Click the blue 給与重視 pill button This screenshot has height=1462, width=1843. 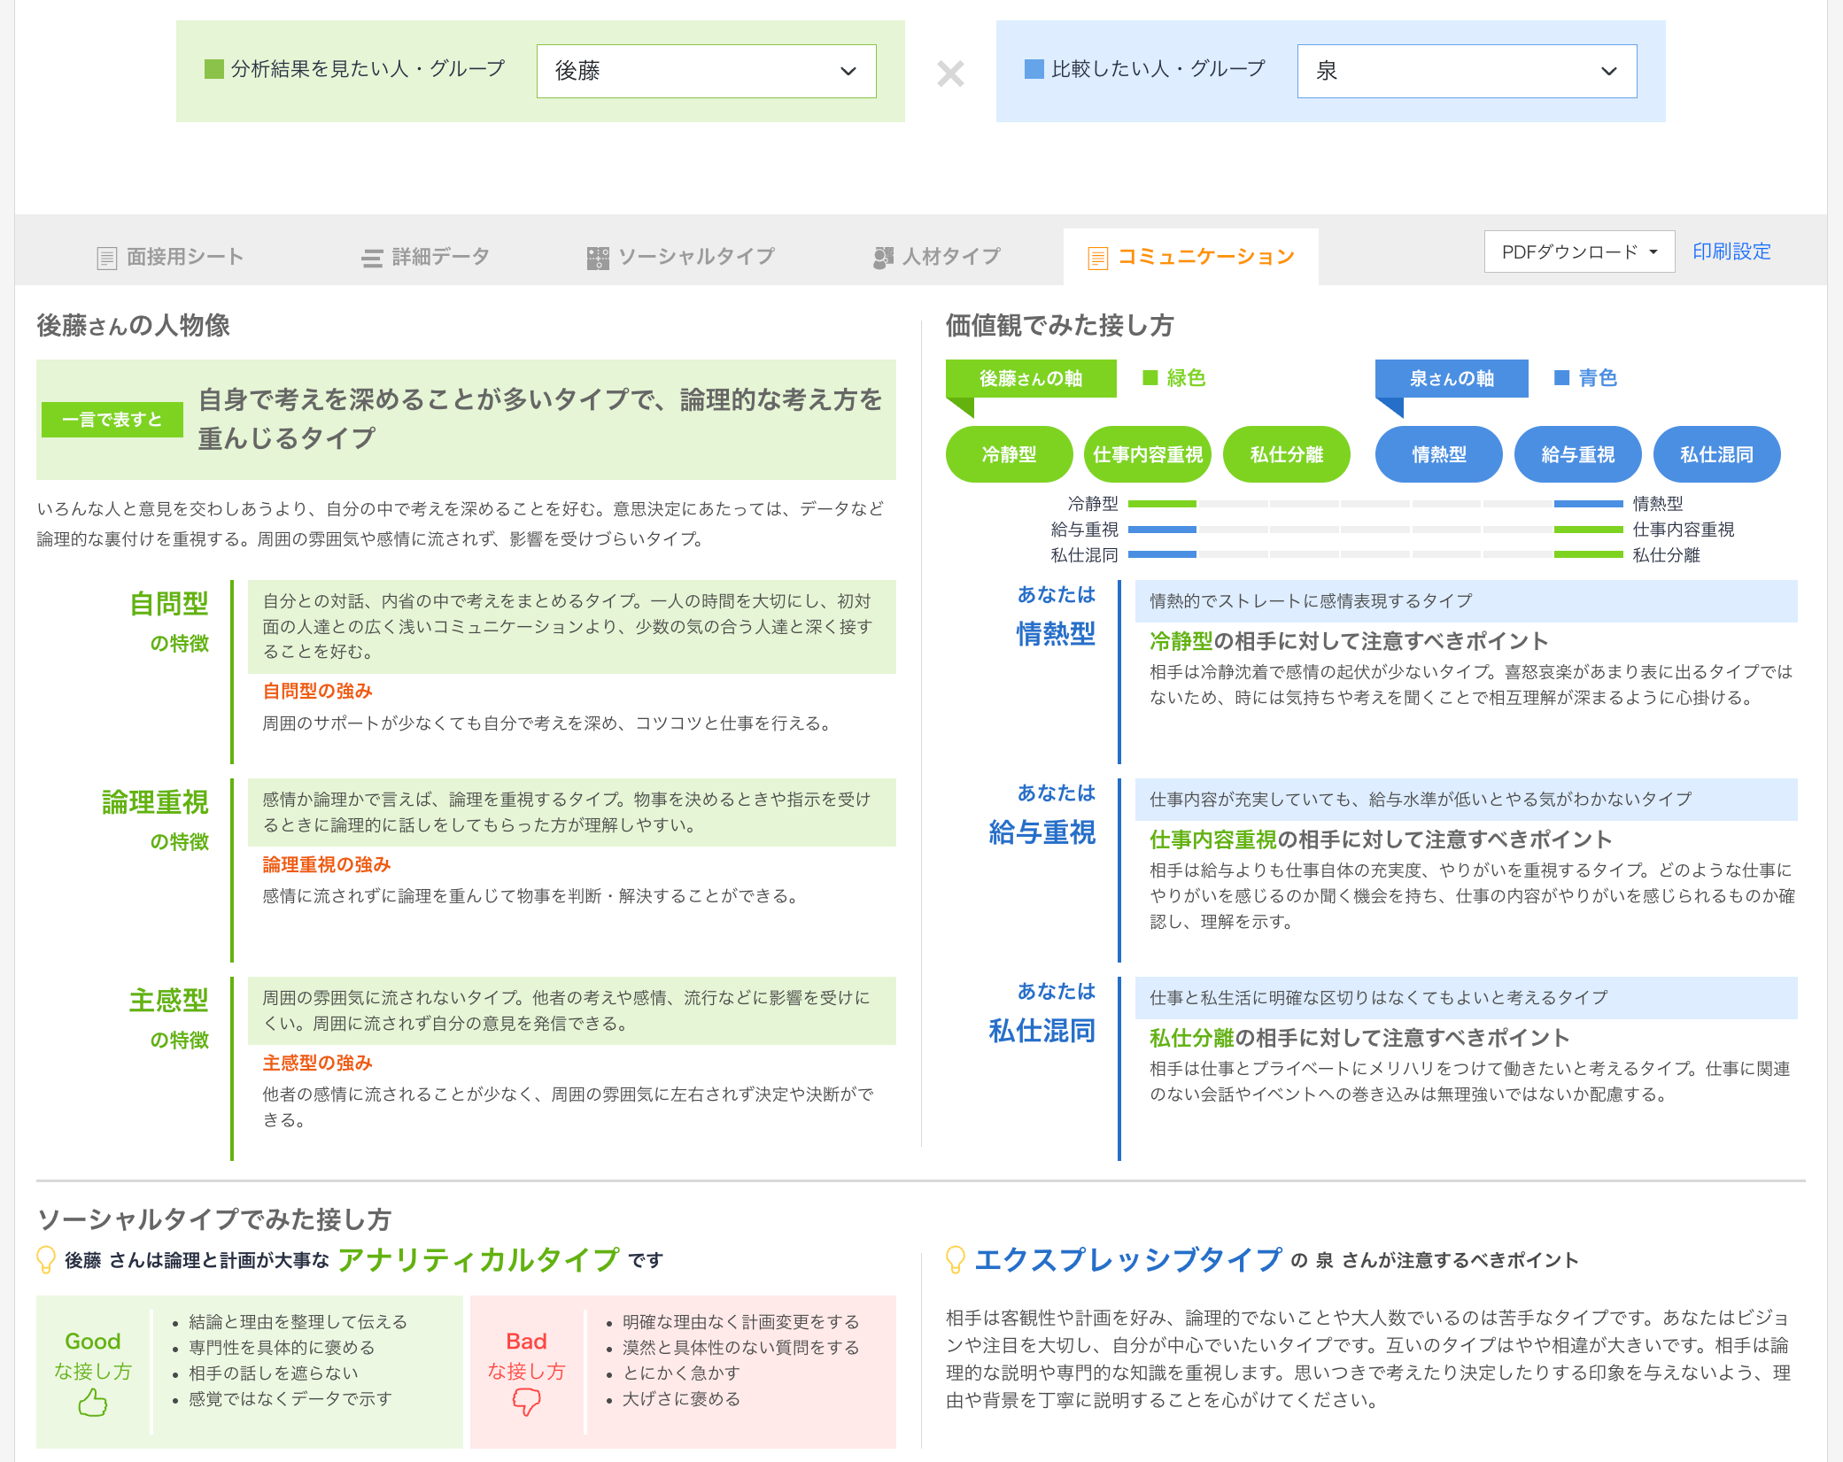click(1577, 454)
